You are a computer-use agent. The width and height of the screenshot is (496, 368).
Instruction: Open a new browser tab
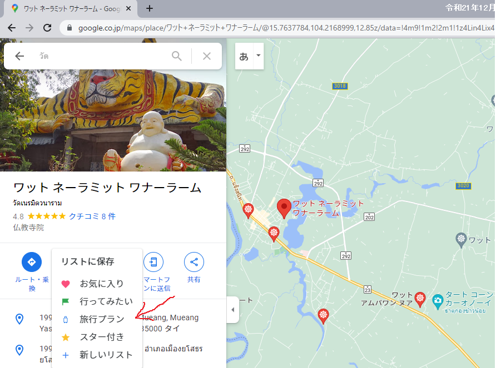[150, 8]
